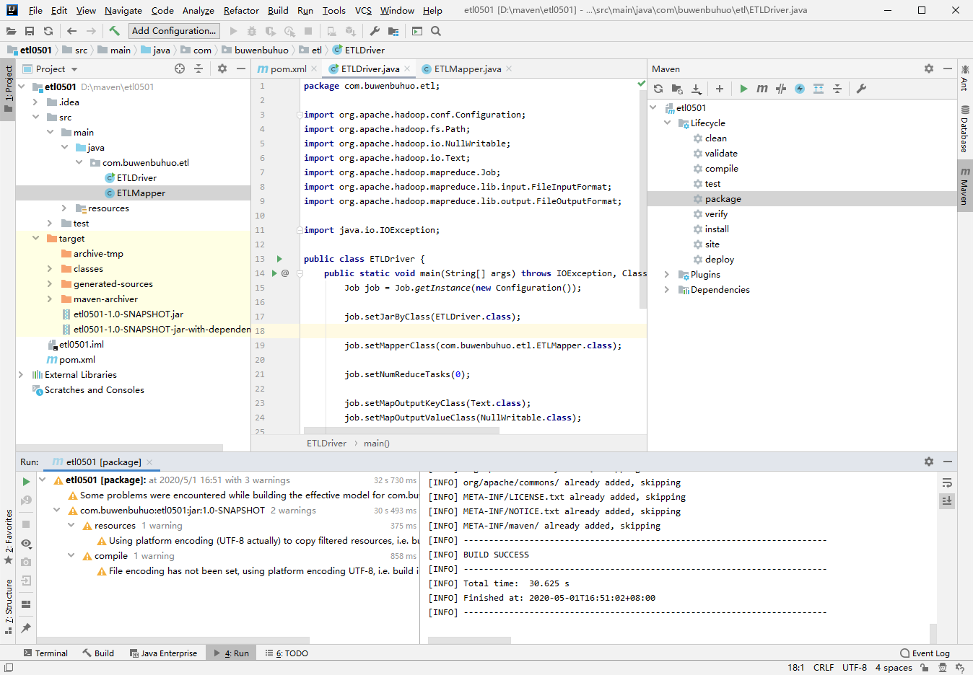Viewport: 973px width, 675px height.
Task: Open the Terminal tool window
Action: click(x=45, y=653)
